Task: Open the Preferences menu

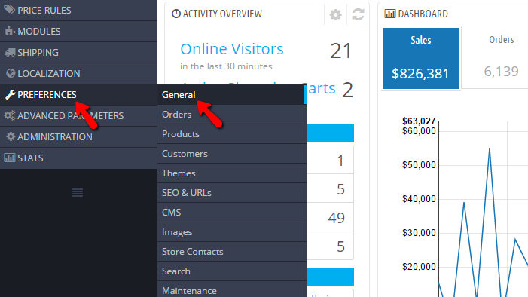Action: point(78,95)
